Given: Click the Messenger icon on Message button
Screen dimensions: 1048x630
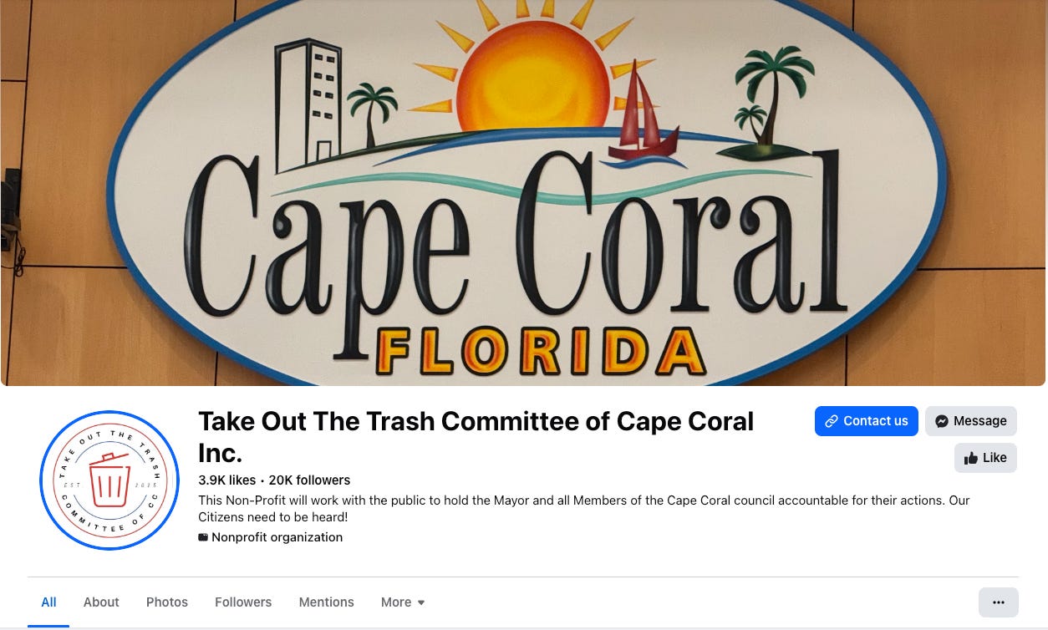Looking at the screenshot, I should click(941, 421).
